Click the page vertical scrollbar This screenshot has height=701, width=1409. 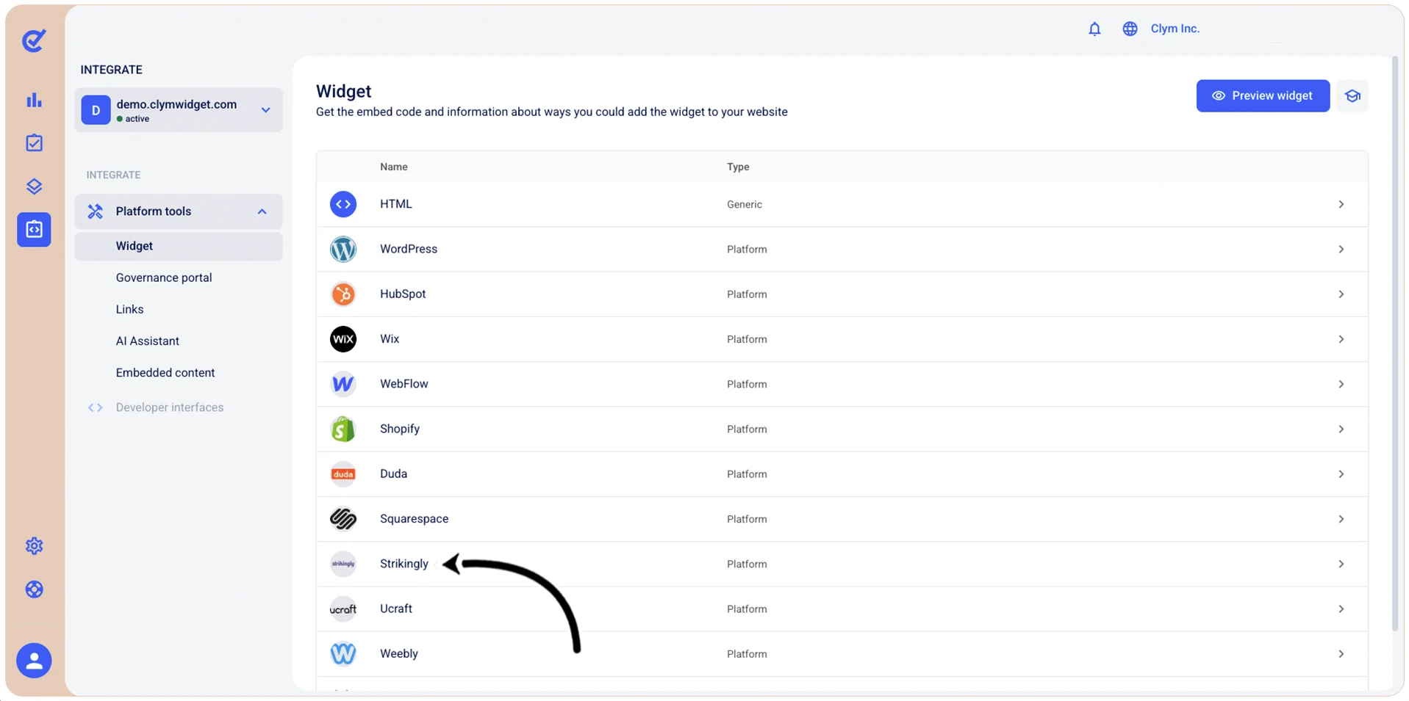click(x=1394, y=344)
